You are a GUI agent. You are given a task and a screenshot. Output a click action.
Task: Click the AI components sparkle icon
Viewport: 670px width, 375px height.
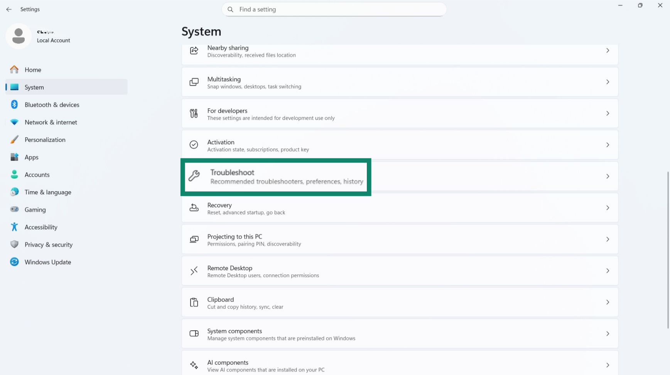[x=194, y=365]
